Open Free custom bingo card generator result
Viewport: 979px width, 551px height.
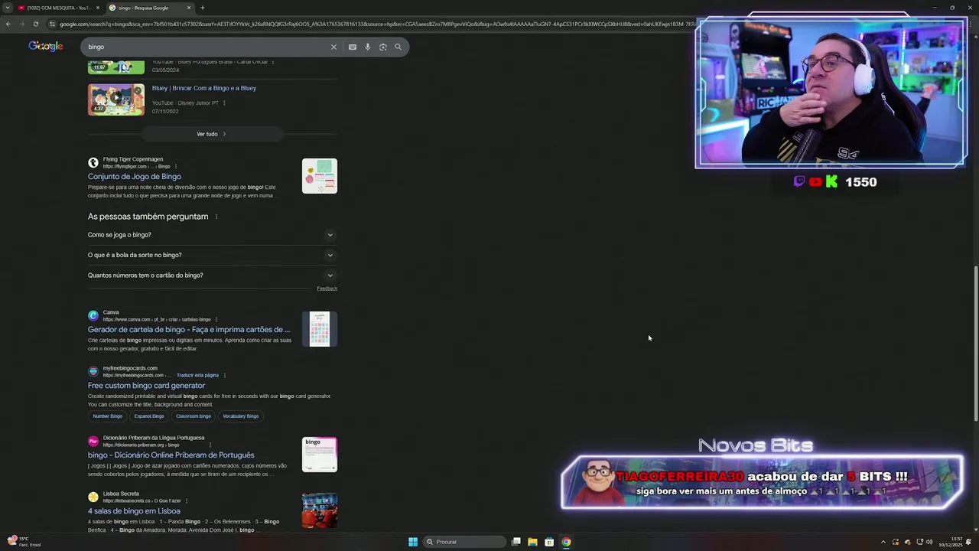[x=146, y=386]
